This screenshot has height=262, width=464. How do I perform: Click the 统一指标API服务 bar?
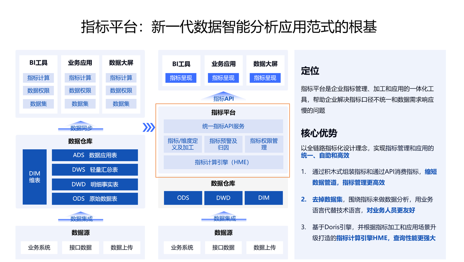pyautogui.click(x=223, y=126)
